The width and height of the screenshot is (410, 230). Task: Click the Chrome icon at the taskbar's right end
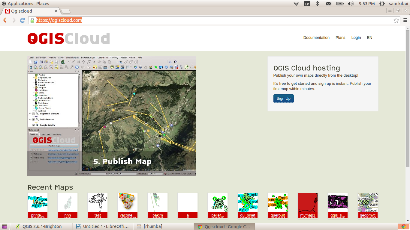[x=404, y=227]
